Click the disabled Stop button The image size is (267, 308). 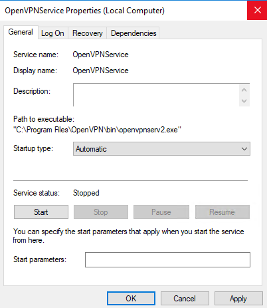(x=101, y=212)
